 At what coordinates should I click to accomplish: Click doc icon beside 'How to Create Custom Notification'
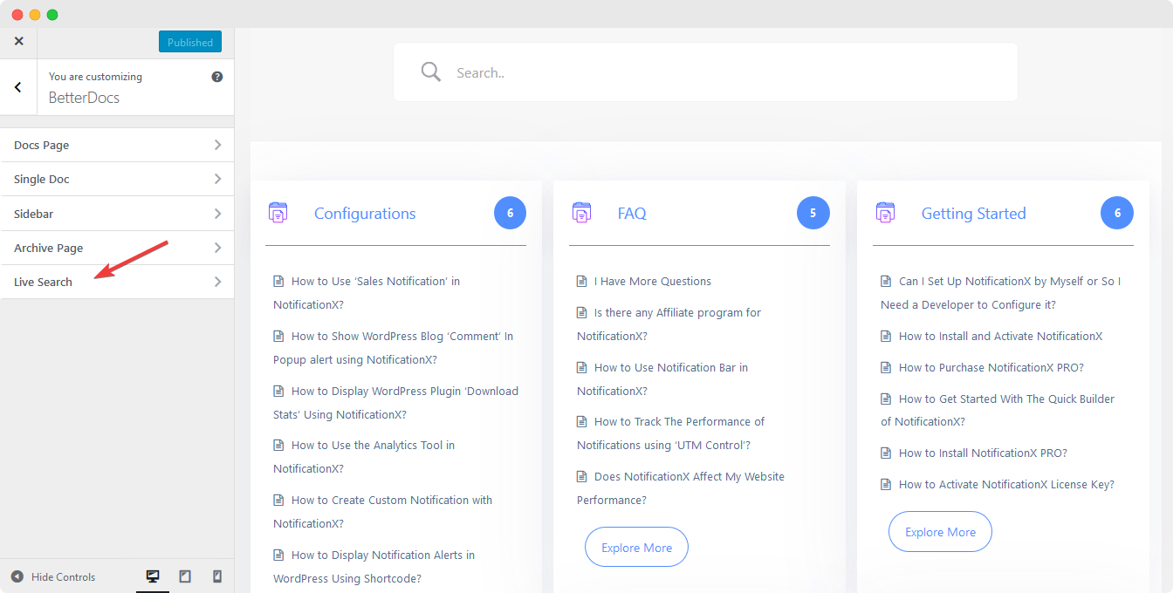[278, 500]
